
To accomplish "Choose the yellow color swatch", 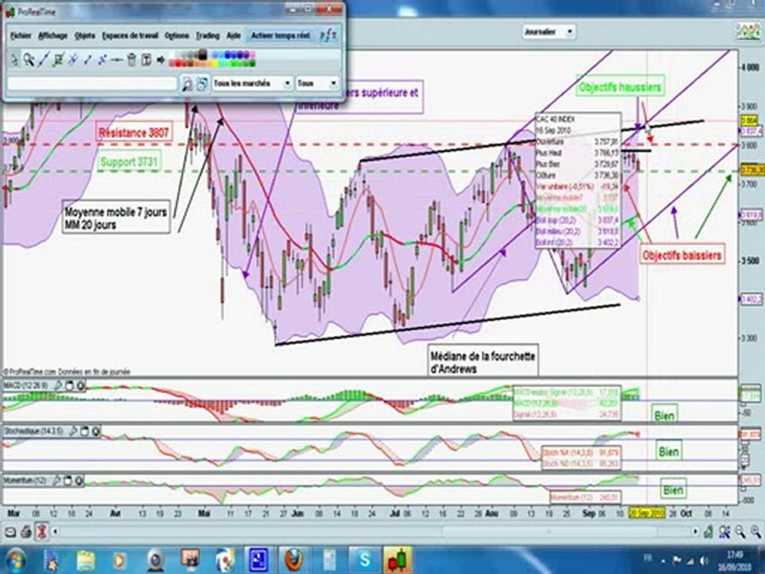I will pyautogui.click(x=214, y=64).
